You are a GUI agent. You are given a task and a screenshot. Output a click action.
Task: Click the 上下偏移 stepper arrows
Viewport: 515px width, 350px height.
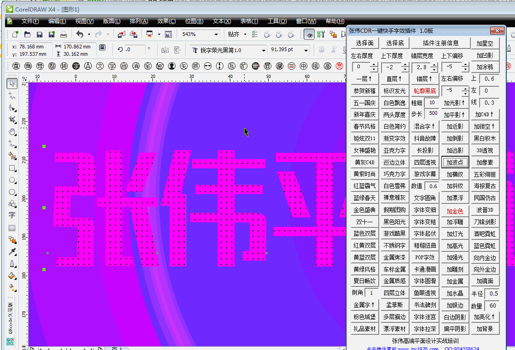coord(465,67)
